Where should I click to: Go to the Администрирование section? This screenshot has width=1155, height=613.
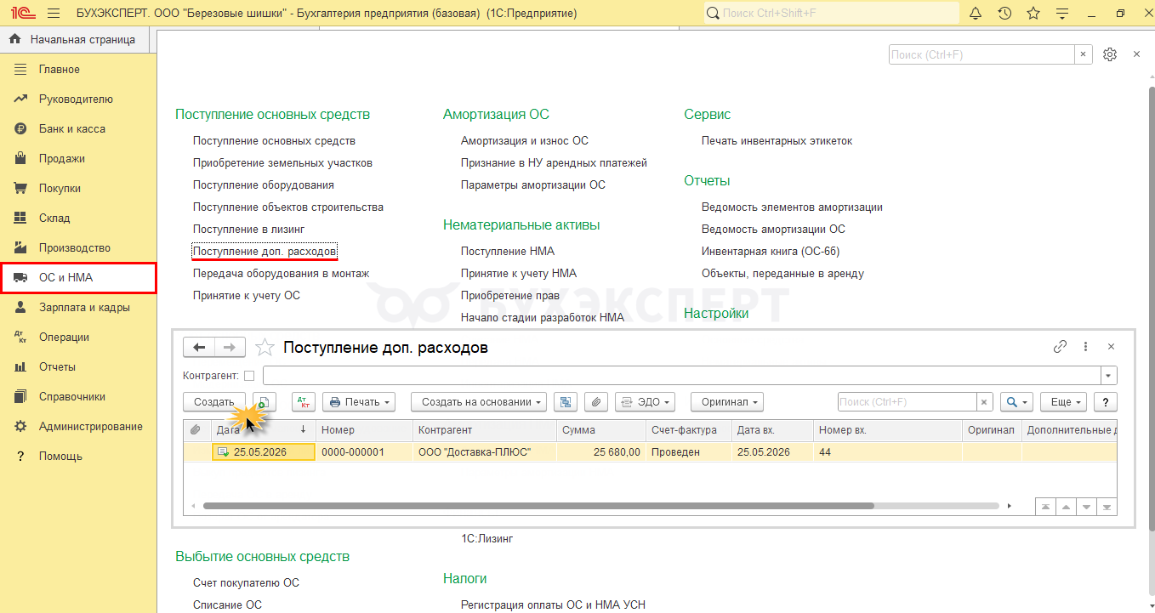(x=78, y=427)
